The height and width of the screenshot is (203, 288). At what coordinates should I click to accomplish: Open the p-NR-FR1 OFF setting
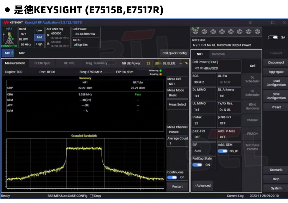pyautogui.click(x=229, y=121)
